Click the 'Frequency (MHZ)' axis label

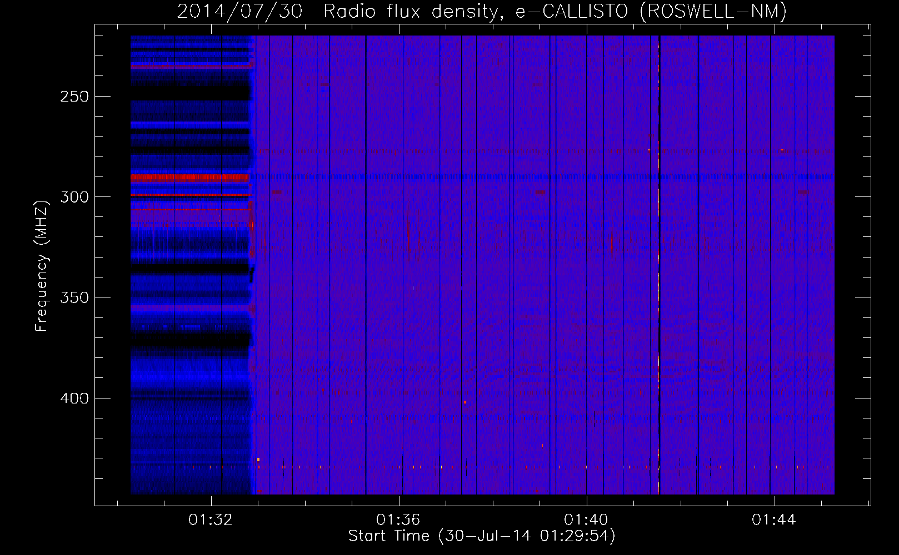pos(42,266)
